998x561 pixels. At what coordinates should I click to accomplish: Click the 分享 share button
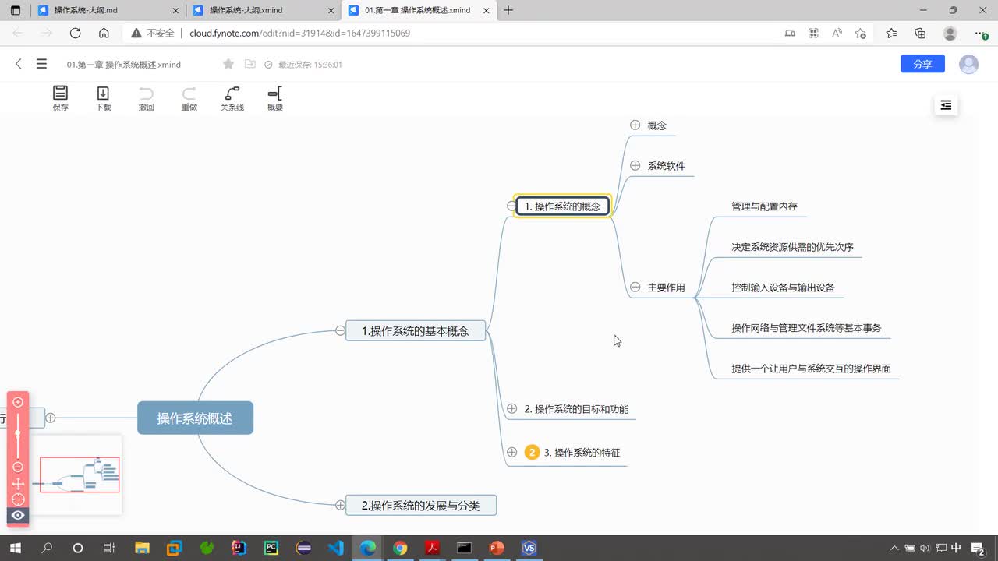(922, 64)
